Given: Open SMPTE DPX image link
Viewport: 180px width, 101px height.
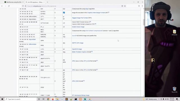Looking at the screenshot, I should pyautogui.click(x=78, y=43).
